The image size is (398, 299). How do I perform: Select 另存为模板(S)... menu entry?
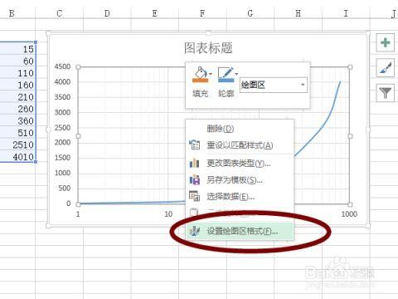click(240, 180)
